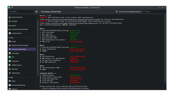Select the Fensterverwaltung icon

pos(10,85)
